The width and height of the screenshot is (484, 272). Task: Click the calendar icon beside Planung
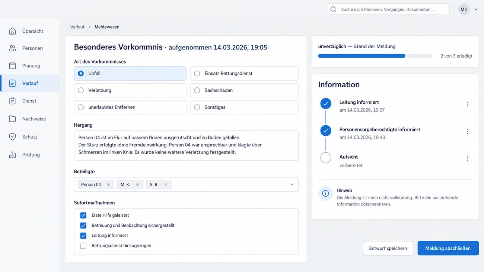12,66
